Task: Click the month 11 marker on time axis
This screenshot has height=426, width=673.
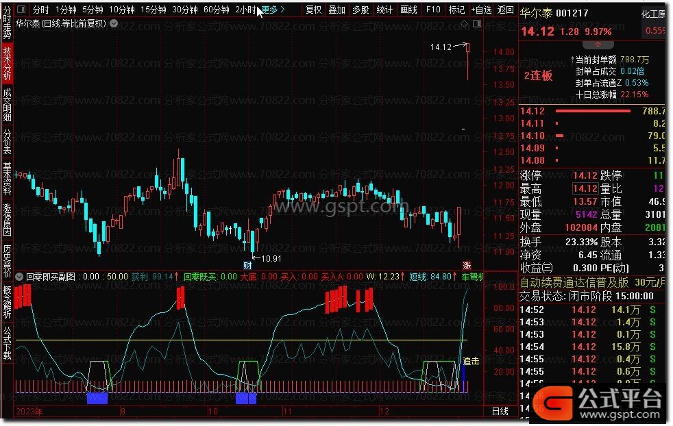Action: click(x=286, y=412)
